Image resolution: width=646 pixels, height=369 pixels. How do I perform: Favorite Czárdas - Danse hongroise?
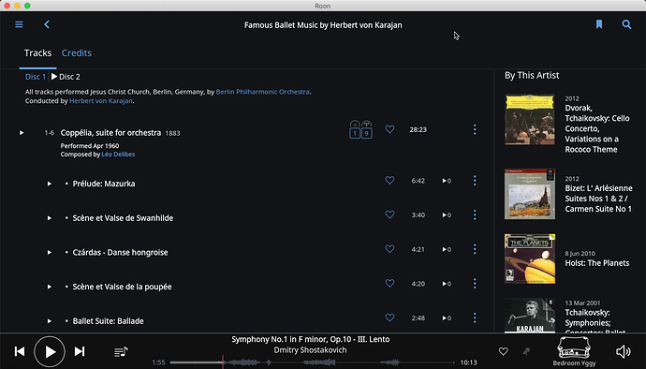[x=389, y=248]
